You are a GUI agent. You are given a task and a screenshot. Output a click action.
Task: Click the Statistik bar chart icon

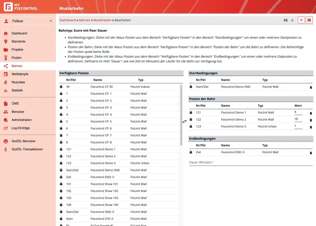click(x=6, y=90)
